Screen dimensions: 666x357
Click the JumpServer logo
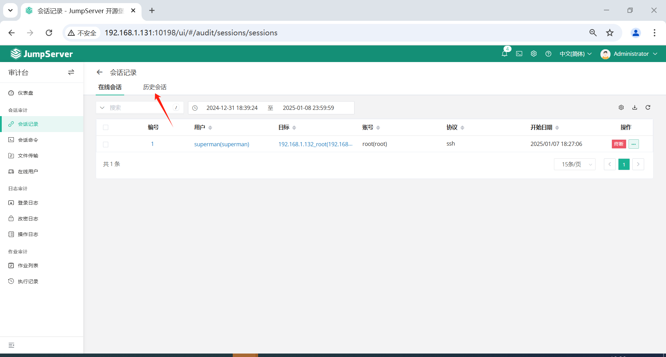[x=42, y=54]
